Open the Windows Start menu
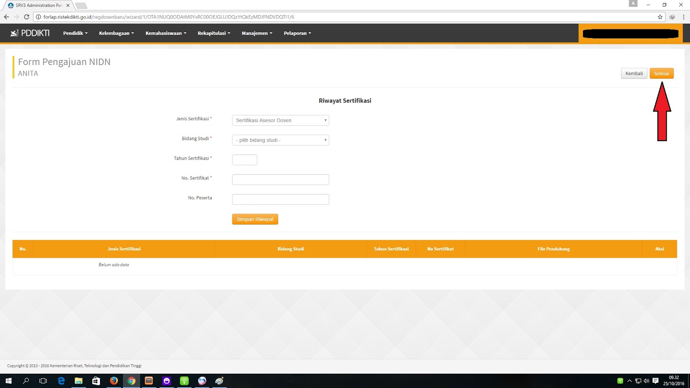Screen dimensions: 690x388 8,381
